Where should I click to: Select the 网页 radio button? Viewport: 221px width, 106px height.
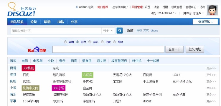point(77,42)
